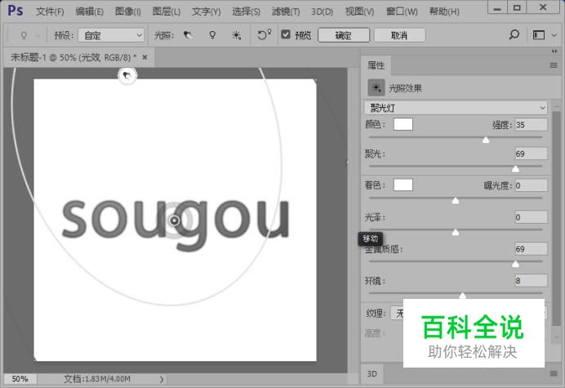The height and width of the screenshot is (388, 565).
Task: Click the 取消 cancel button
Action: pos(399,35)
